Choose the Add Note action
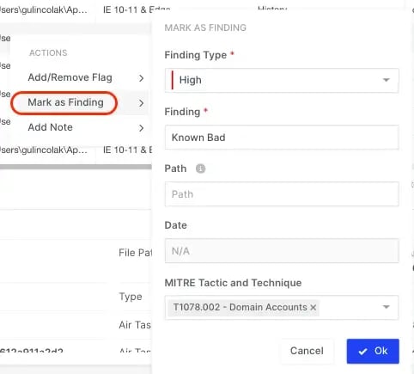The height and width of the screenshot is (374, 414). tap(50, 127)
